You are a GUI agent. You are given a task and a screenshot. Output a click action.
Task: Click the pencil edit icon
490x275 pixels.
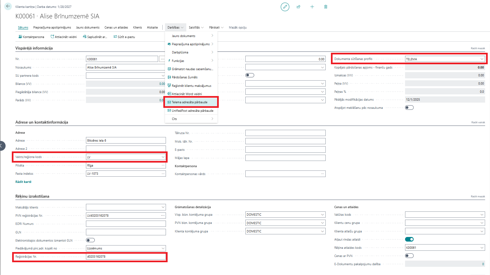(x=285, y=7)
